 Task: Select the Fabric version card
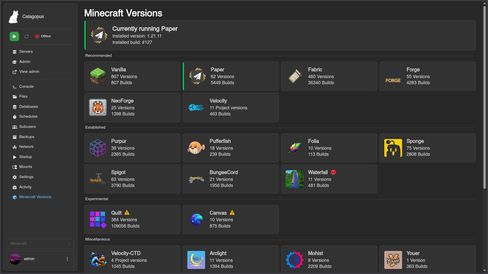click(329, 76)
